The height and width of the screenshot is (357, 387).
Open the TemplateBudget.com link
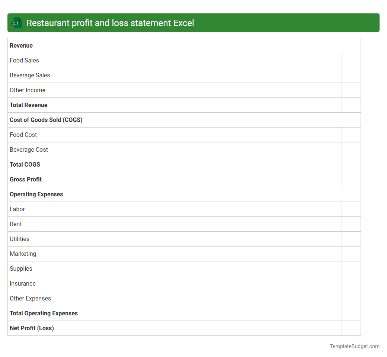tap(355, 346)
